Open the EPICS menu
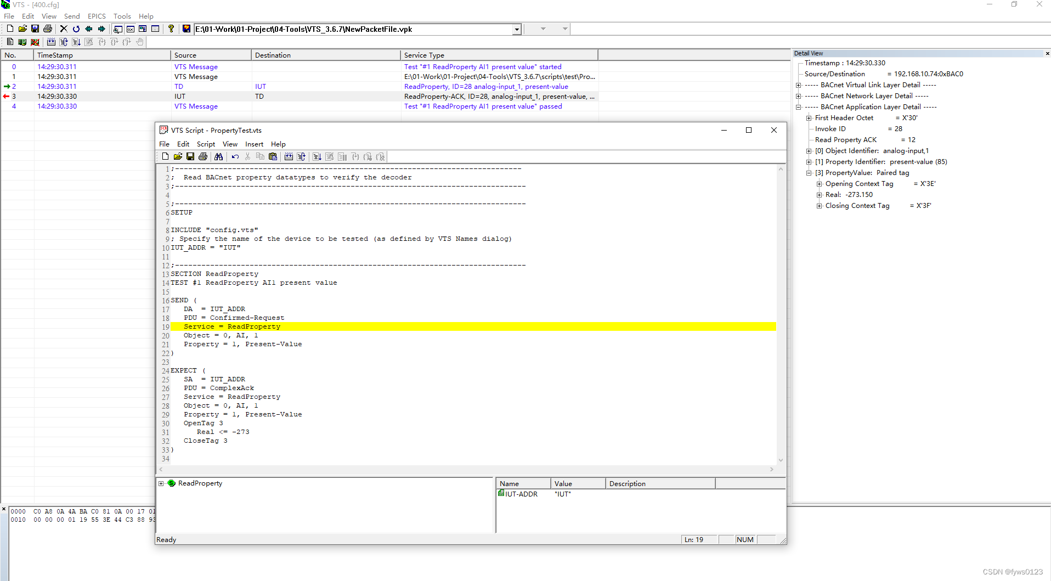The width and height of the screenshot is (1051, 581). pyautogui.click(x=97, y=16)
